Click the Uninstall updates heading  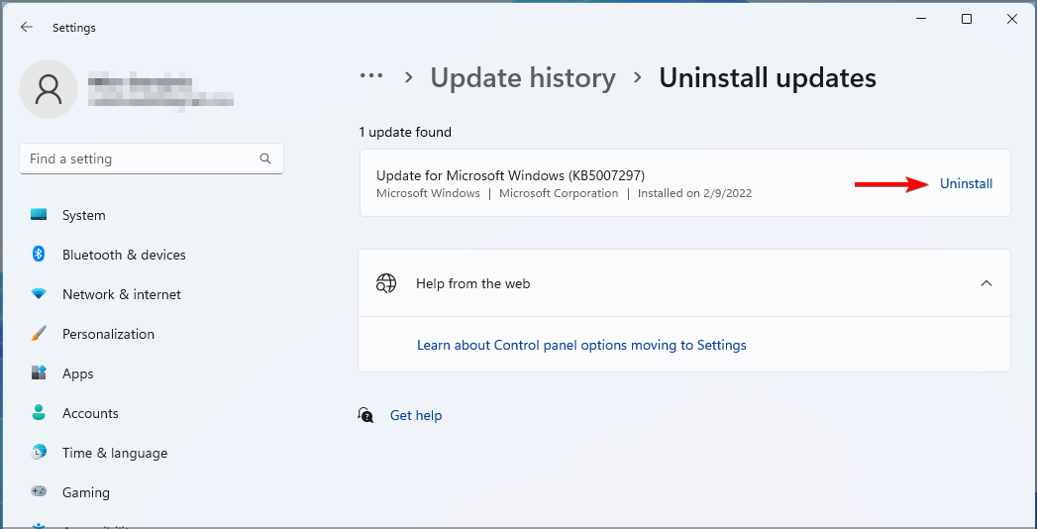(768, 78)
